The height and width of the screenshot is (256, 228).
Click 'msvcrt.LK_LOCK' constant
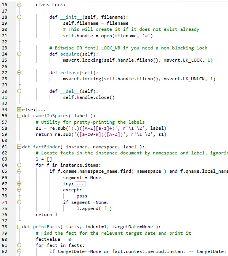pos(183,60)
